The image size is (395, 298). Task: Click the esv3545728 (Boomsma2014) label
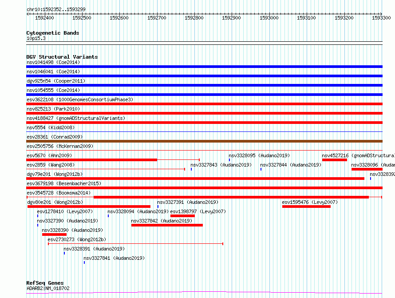(59, 193)
